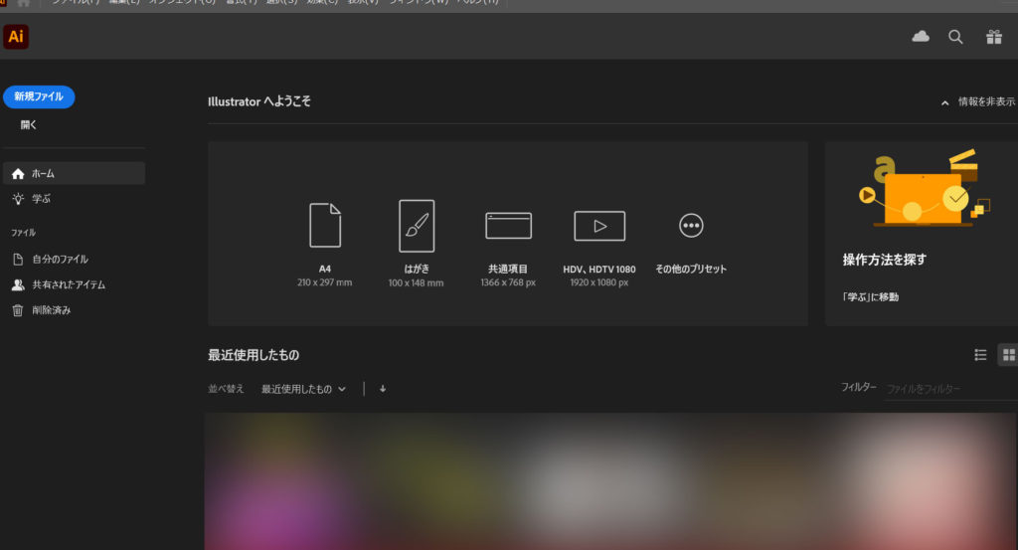Screen dimensions: 1018x550
Task: Open the What's New gift icon
Action: click(x=993, y=37)
